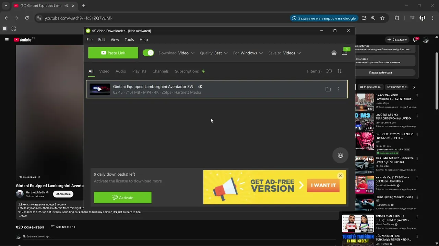Show downloaded file in folder icon
Screen dimensions: 439x246
coord(328,89)
